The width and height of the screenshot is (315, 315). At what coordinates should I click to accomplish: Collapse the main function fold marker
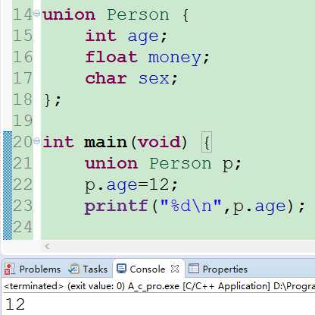pos(37,140)
